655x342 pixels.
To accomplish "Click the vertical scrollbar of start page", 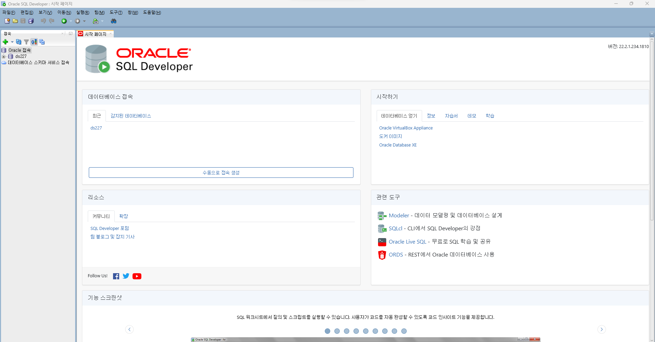I will point(652,131).
